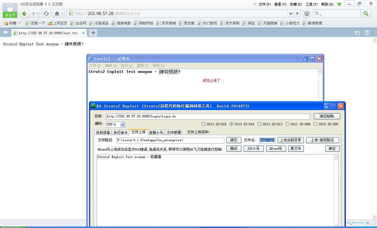Open the 当当网 bookmark
Image resolution: width=377 pixels, height=228 pixels.
78,23
